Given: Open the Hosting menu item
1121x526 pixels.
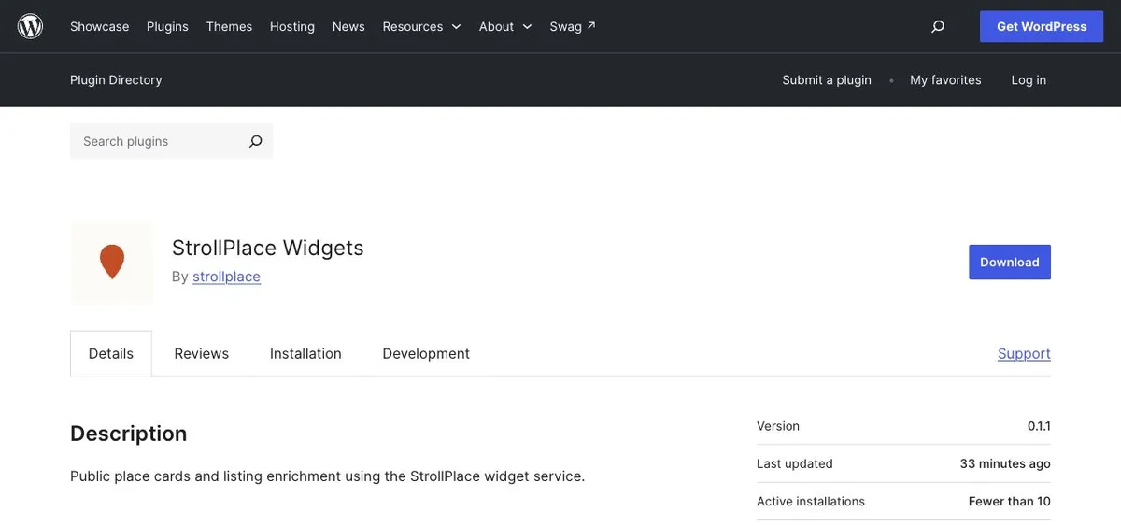Looking at the screenshot, I should [x=292, y=26].
